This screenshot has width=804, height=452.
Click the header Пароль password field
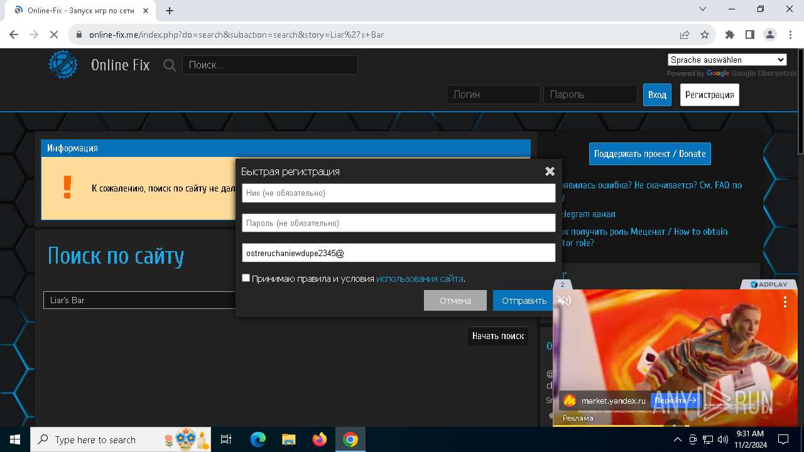pyautogui.click(x=590, y=95)
